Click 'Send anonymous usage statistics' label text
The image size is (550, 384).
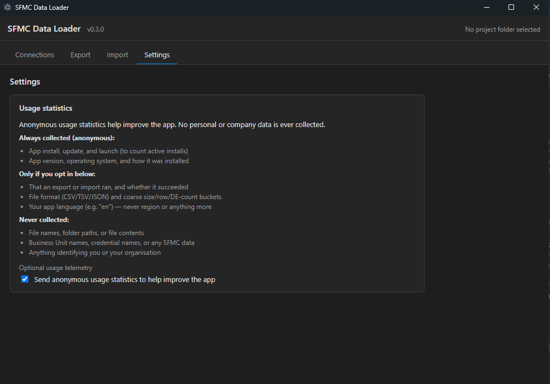(x=124, y=279)
